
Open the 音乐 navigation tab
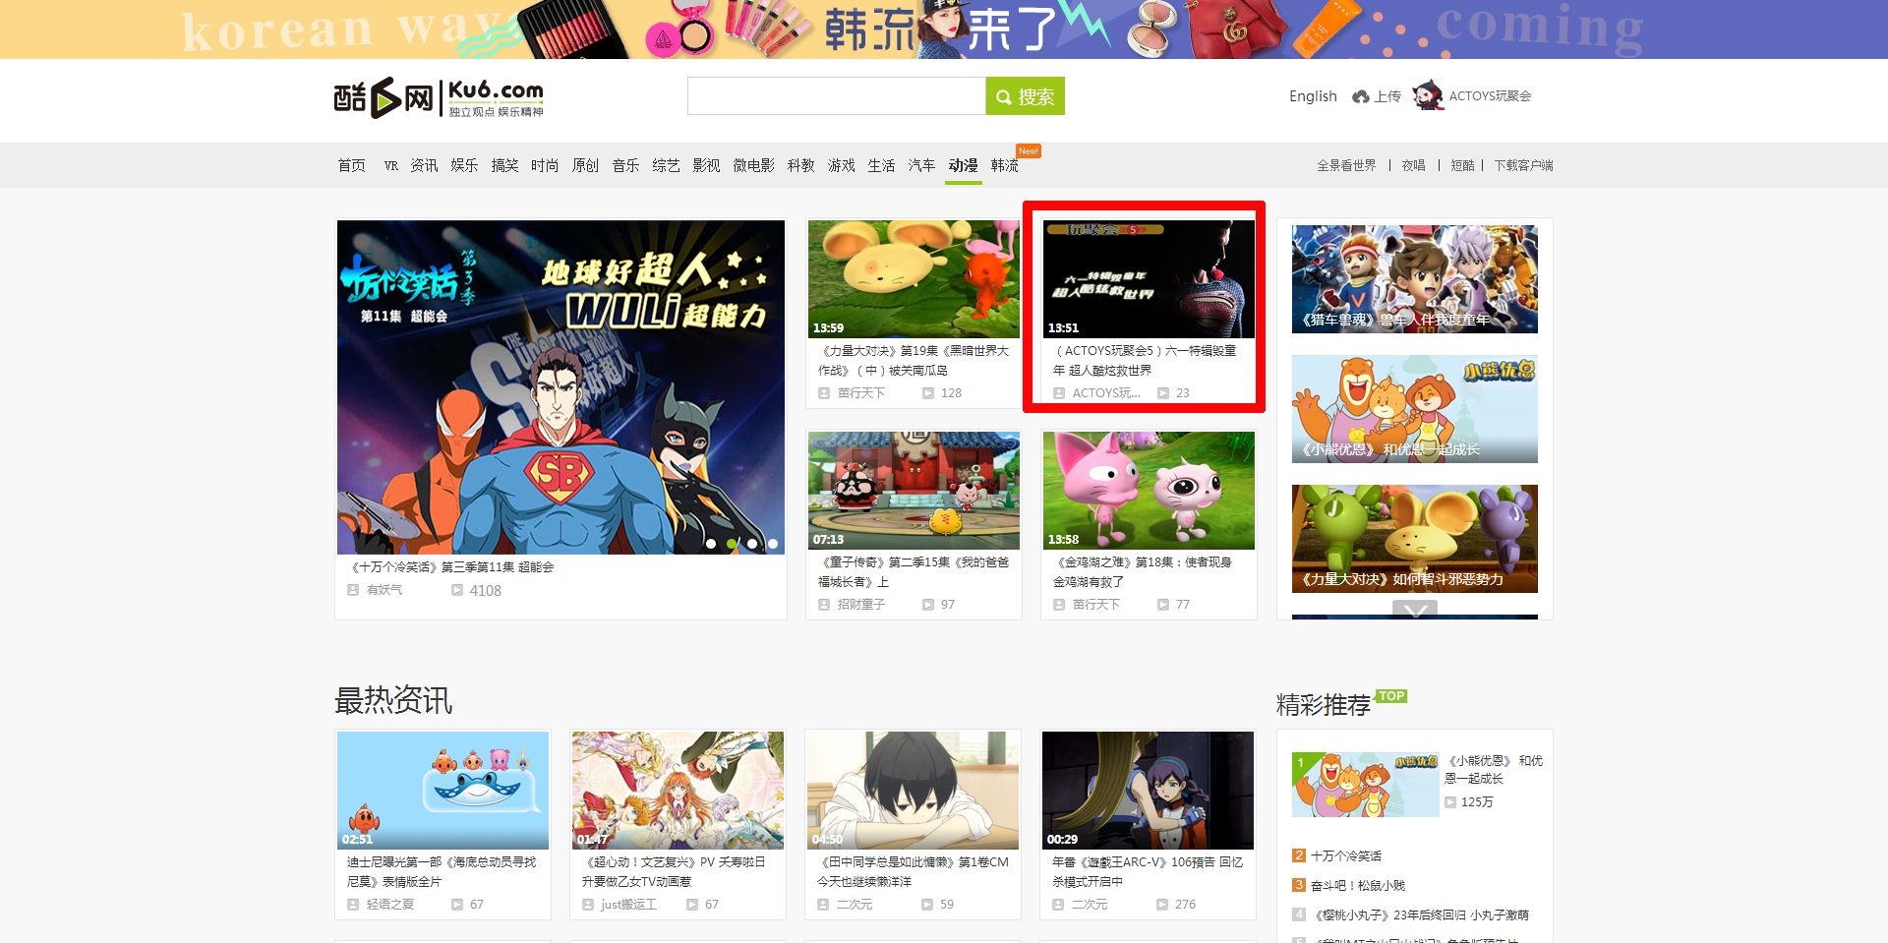[x=625, y=165]
